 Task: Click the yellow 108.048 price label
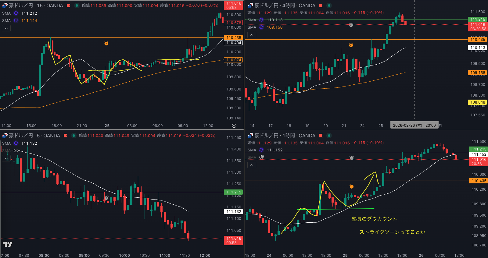(x=478, y=102)
